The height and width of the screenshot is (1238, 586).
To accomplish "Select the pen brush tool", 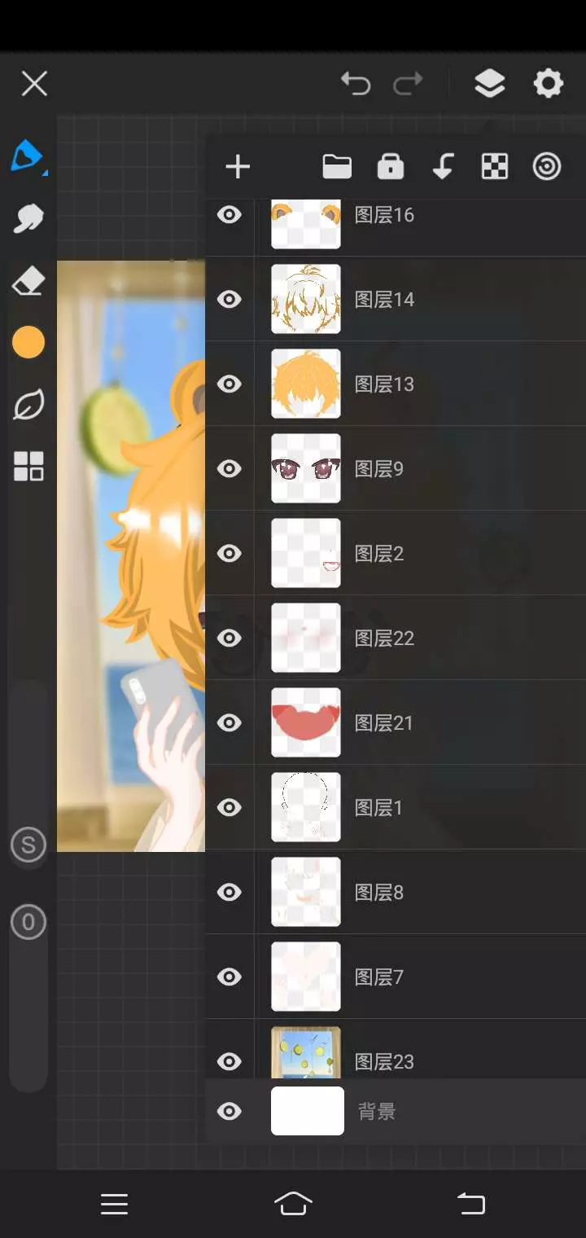I will point(28,156).
